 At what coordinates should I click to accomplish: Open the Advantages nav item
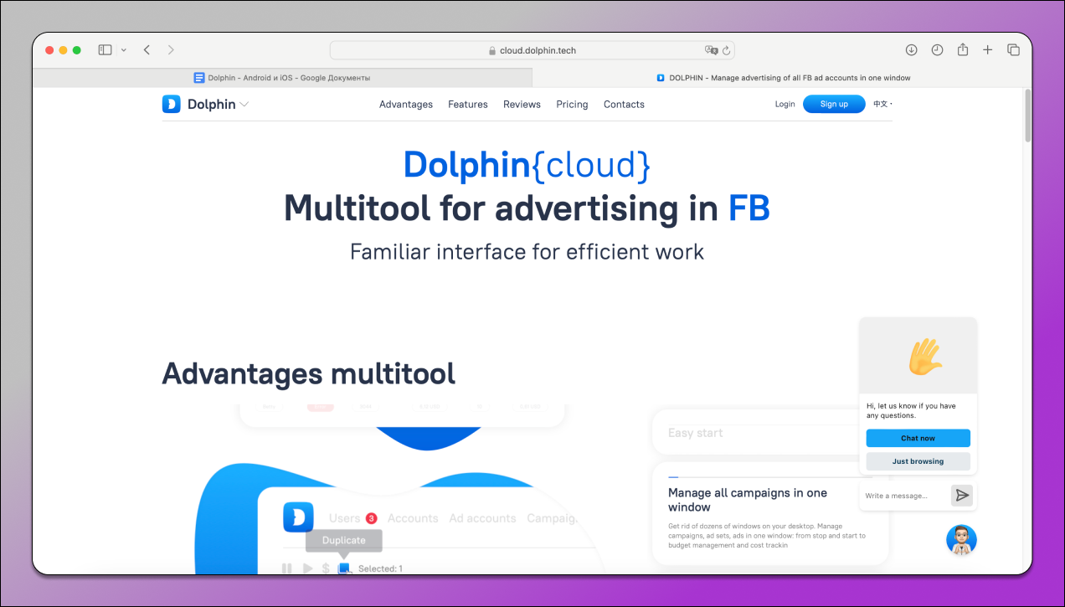click(406, 105)
